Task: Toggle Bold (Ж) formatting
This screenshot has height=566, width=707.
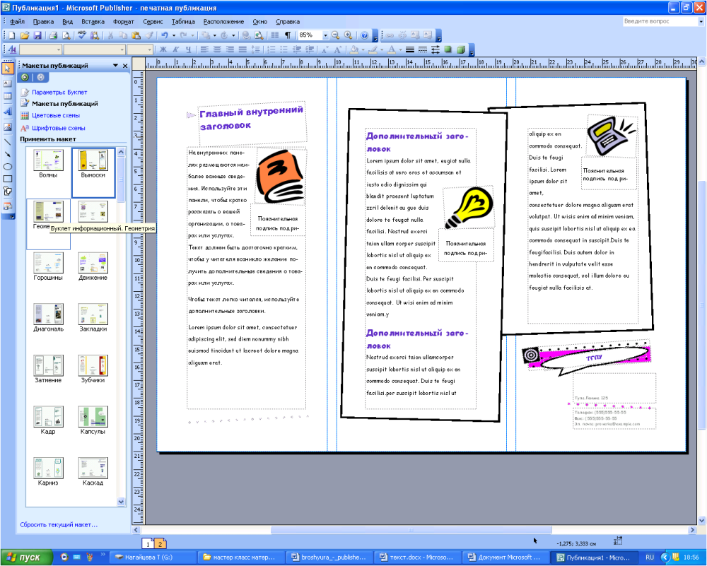Action: [x=163, y=49]
